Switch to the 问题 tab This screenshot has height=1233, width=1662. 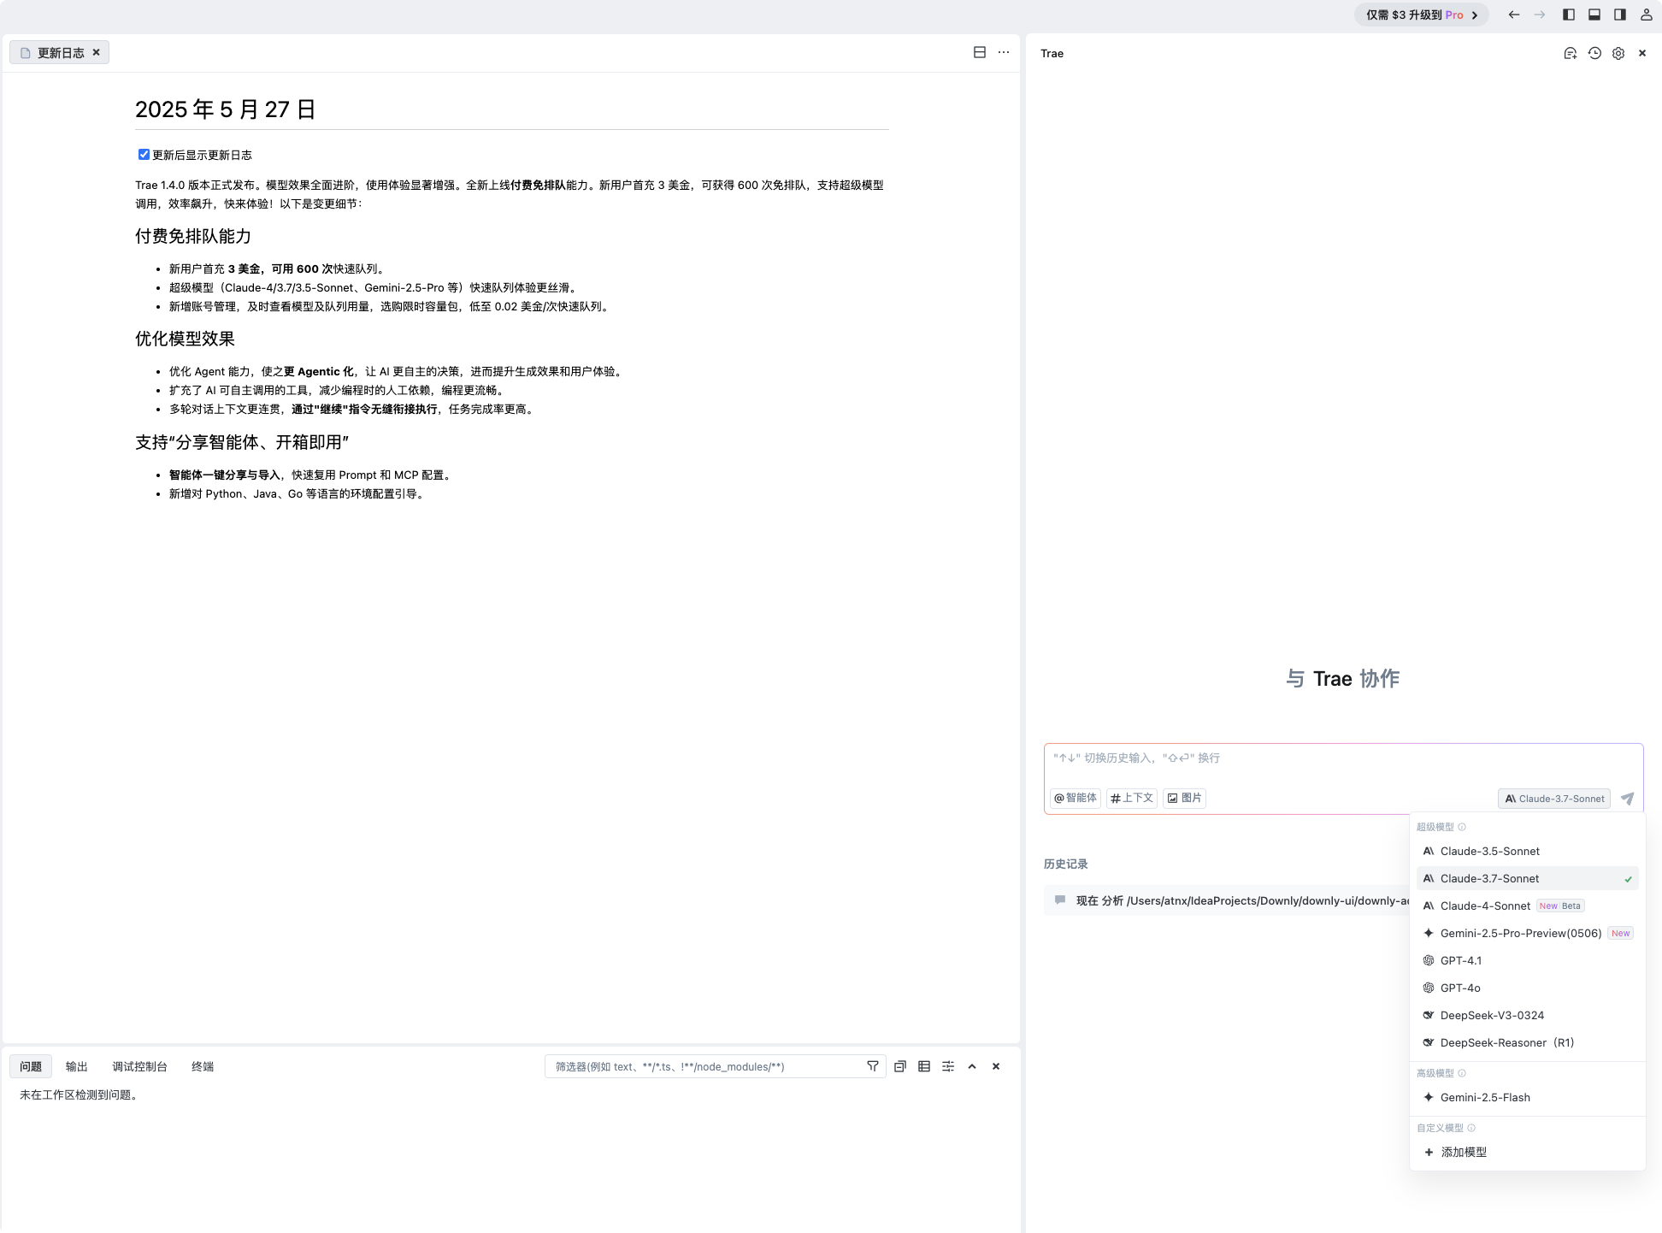coord(31,1066)
